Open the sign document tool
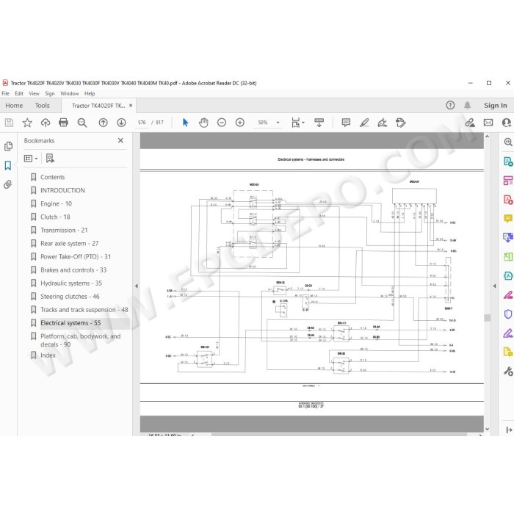 click(x=383, y=123)
